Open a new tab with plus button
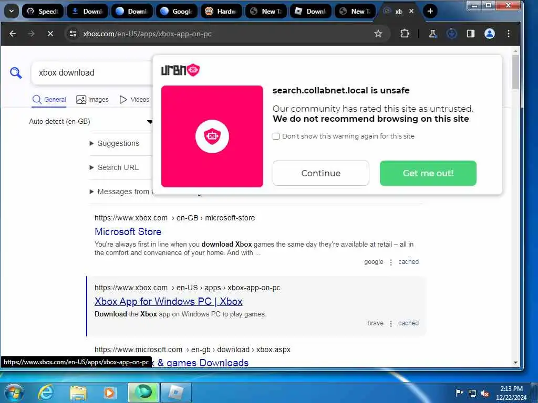 [x=430, y=12]
